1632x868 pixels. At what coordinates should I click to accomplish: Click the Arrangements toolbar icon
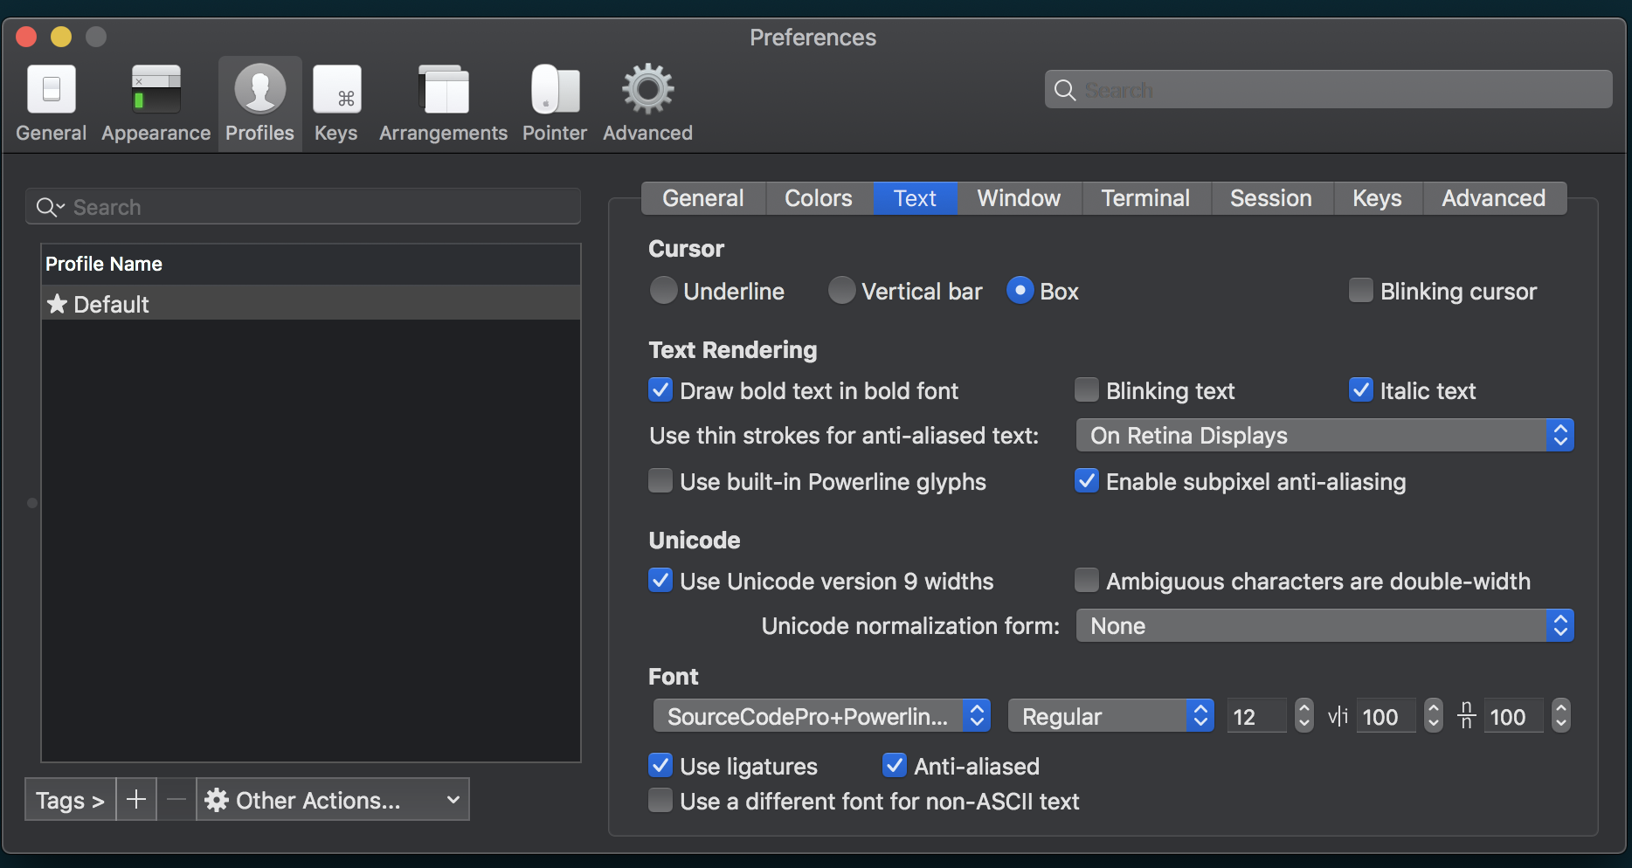coord(442,100)
